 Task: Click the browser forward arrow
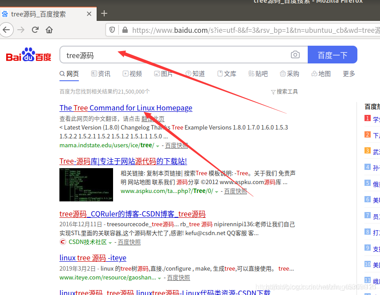21,30
